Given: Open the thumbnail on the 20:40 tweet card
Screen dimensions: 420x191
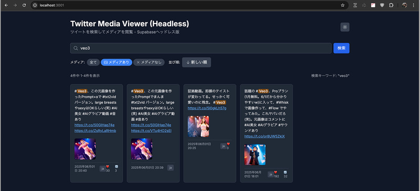Looking at the screenshot, I should [85, 149].
